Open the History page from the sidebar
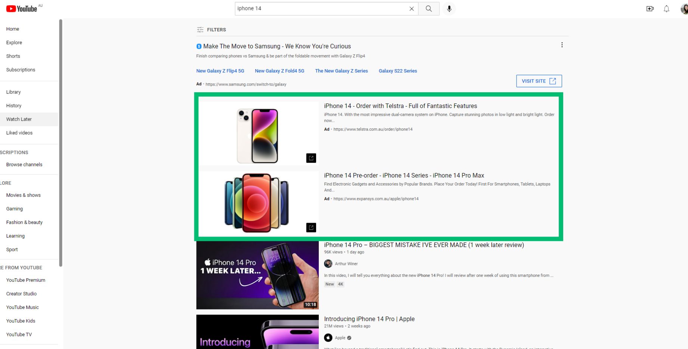688x349 pixels. (14, 105)
